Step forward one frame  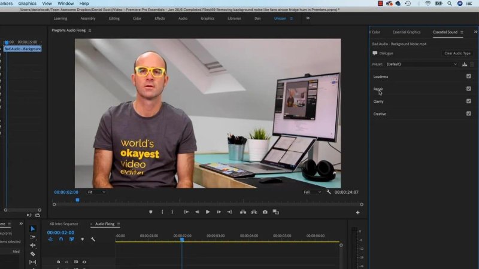[219, 212]
